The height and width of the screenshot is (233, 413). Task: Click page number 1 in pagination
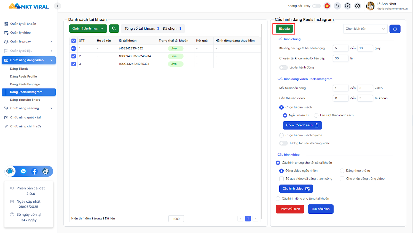248,219
